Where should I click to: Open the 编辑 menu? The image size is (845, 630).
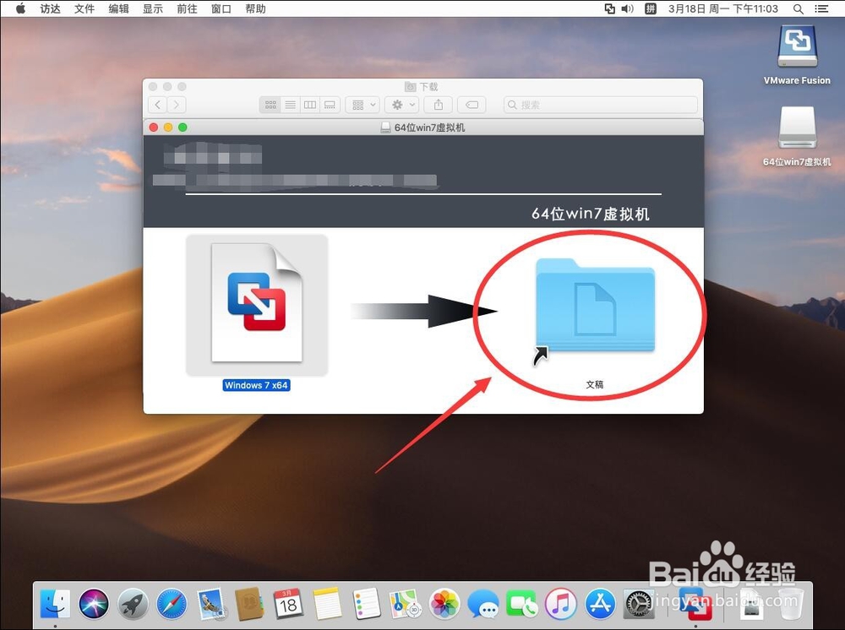(118, 8)
